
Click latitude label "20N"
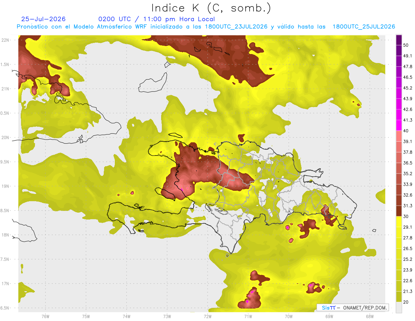pos(6,137)
